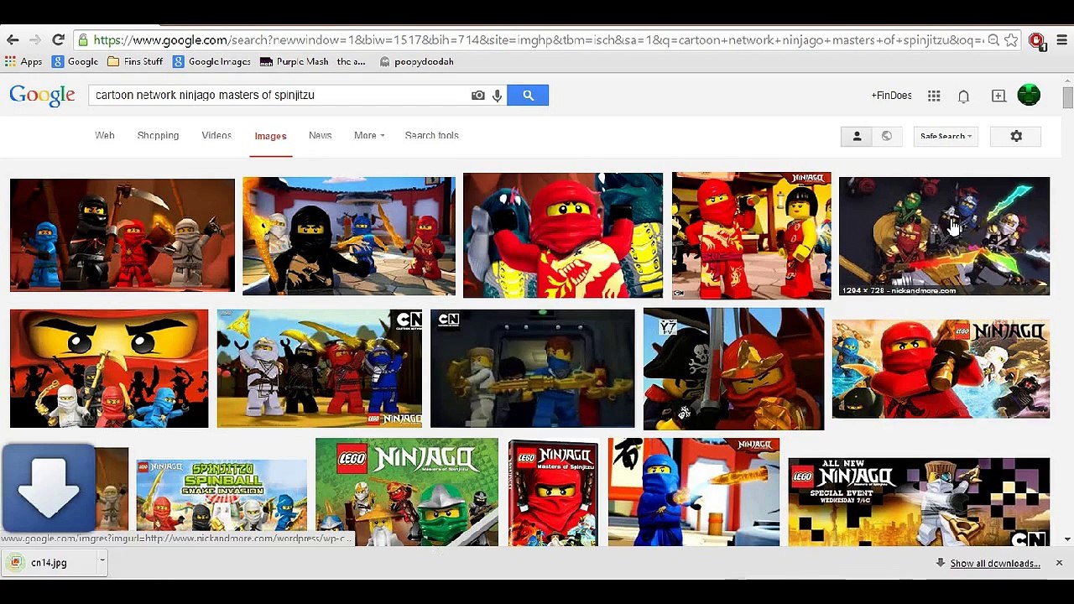The width and height of the screenshot is (1074, 604).
Task: Open the blue ninja with flaming sword thumbnail
Action: 694,492
